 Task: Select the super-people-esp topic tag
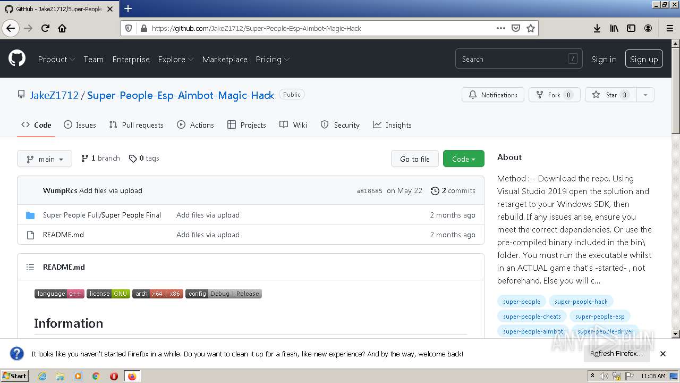(600, 317)
